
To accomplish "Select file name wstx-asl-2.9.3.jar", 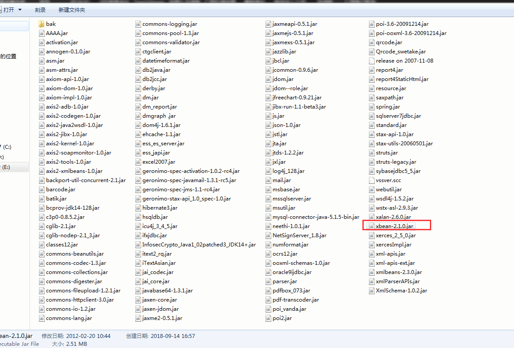I will (397, 207).
